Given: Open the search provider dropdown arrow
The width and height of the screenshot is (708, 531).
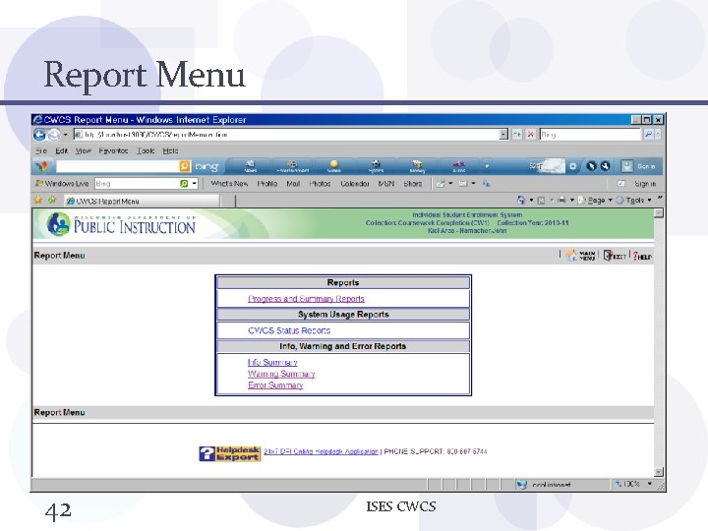Looking at the screenshot, I should click(658, 134).
